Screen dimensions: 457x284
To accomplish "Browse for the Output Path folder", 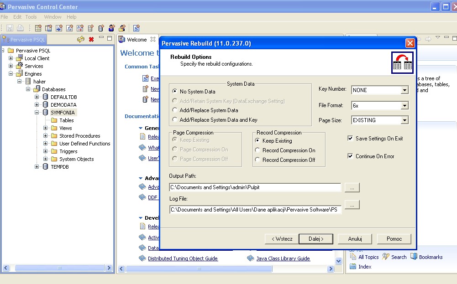I will pyautogui.click(x=352, y=188).
